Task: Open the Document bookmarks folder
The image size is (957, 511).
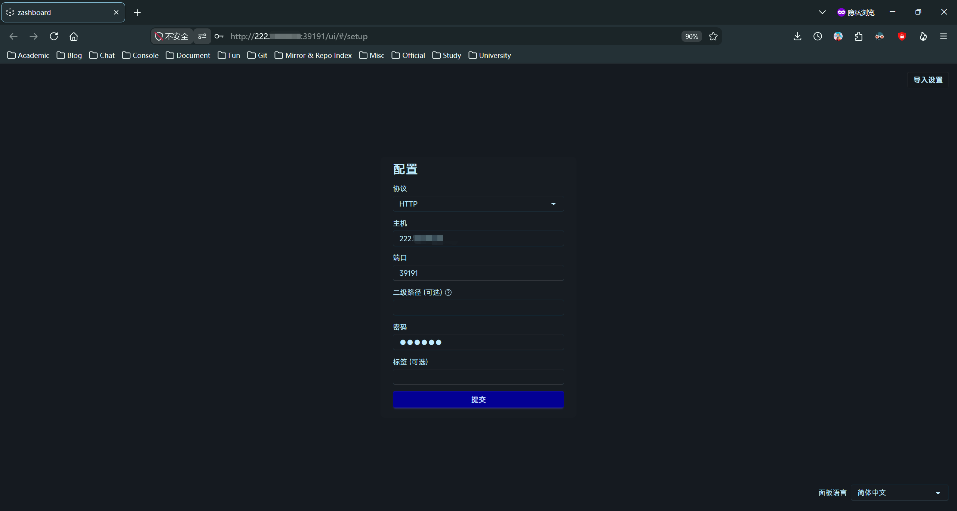Action: [x=188, y=55]
